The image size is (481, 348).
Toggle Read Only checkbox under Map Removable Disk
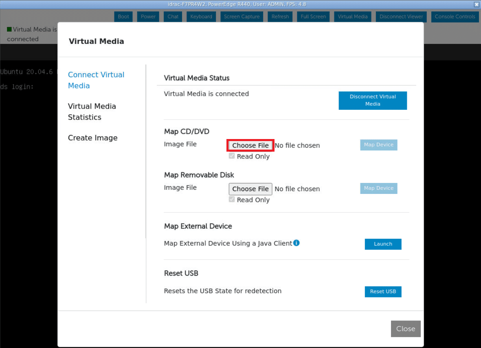tap(232, 200)
